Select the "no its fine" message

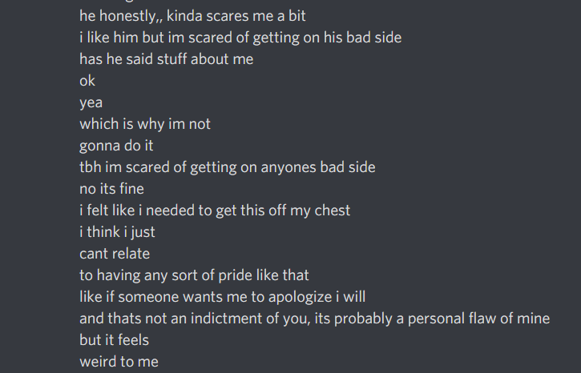111,189
